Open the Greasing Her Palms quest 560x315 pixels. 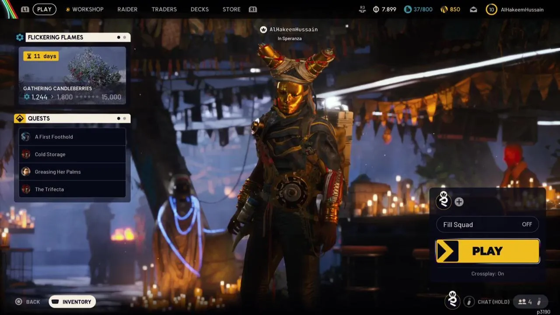[x=72, y=172]
